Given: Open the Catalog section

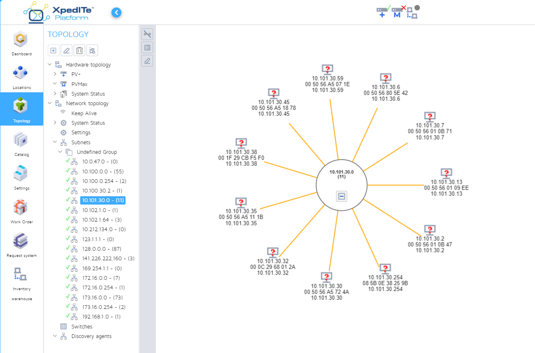Looking at the screenshot, I should click(x=21, y=143).
